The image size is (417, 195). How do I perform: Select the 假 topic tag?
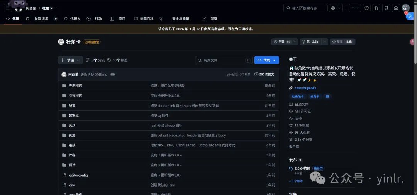click(x=328, y=97)
